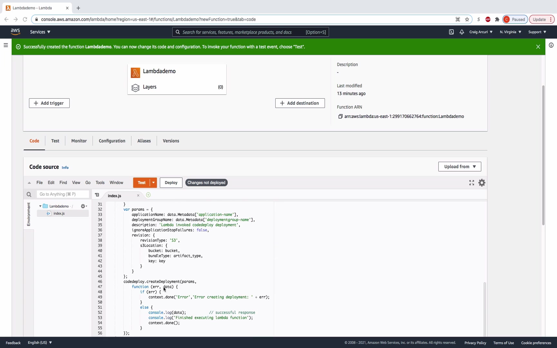Click the Layers stack icon

[x=135, y=88]
